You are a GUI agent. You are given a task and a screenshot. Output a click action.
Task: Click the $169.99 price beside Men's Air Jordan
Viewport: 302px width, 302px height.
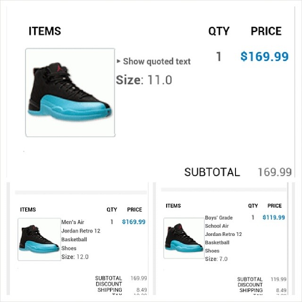pos(134,222)
